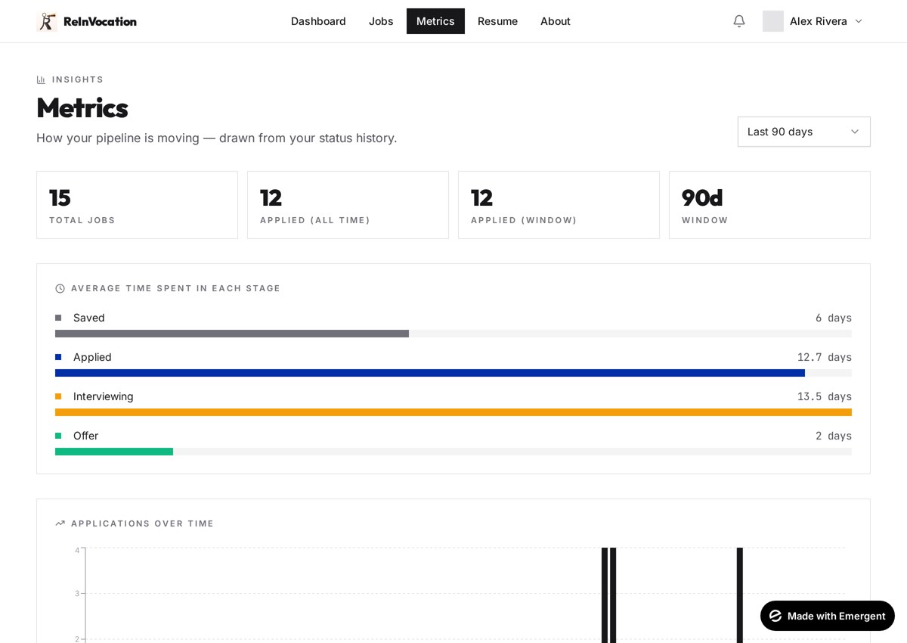Viewport: 907px width, 643px height.
Task: Click the Applied (Window) stat card
Action: (x=559, y=205)
